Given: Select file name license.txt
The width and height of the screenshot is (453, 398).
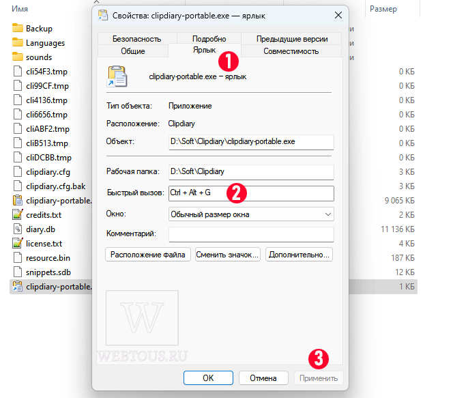Looking at the screenshot, I should (44, 244).
